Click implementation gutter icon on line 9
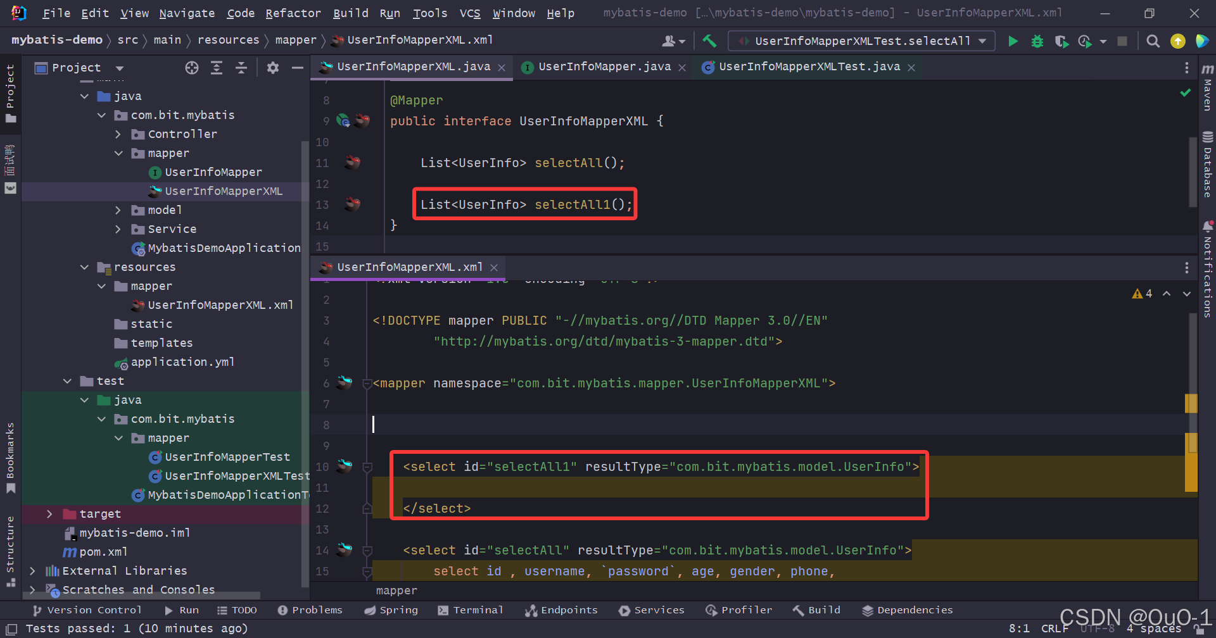The image size is (1216, 638). point(343,120)
